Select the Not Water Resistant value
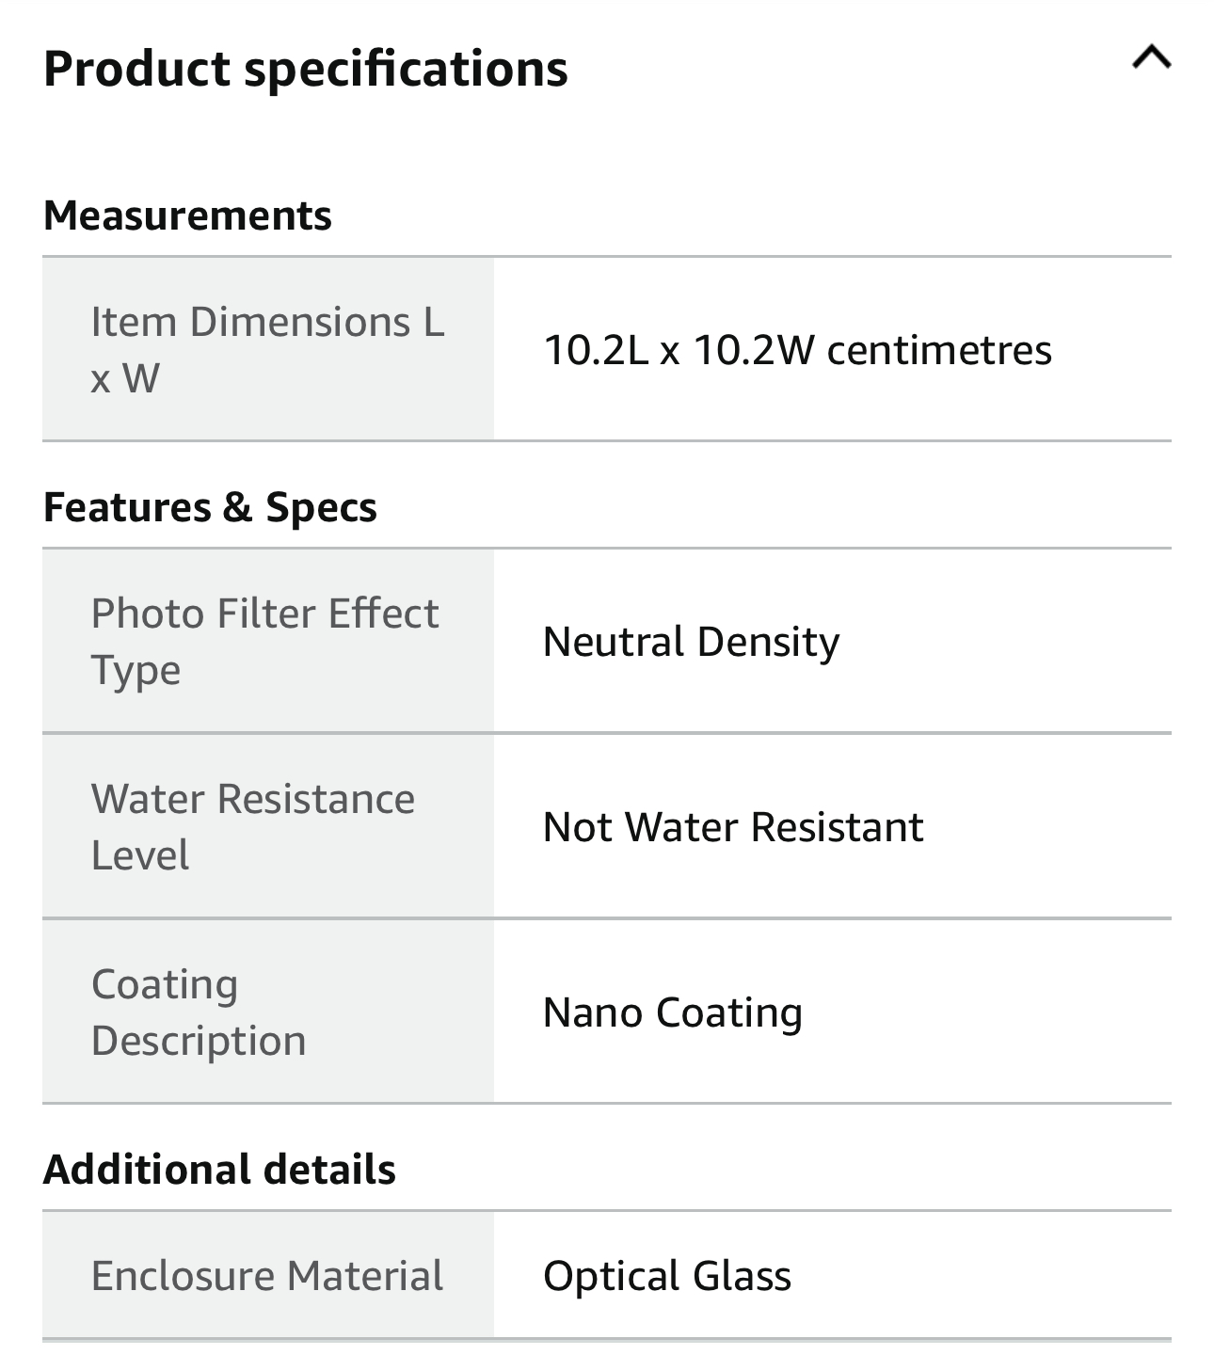 [x=733, y=827]
